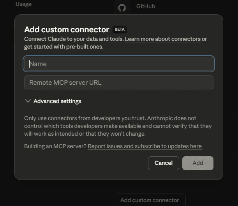Click the GitHub logo icon
Image resolution: width=238 pixels, height=206 pixels.
pos(122,7)
